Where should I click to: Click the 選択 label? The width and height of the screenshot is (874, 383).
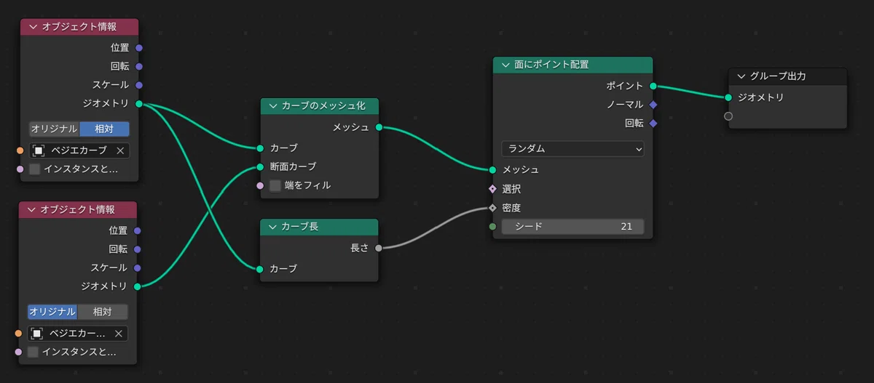point(511,189)
